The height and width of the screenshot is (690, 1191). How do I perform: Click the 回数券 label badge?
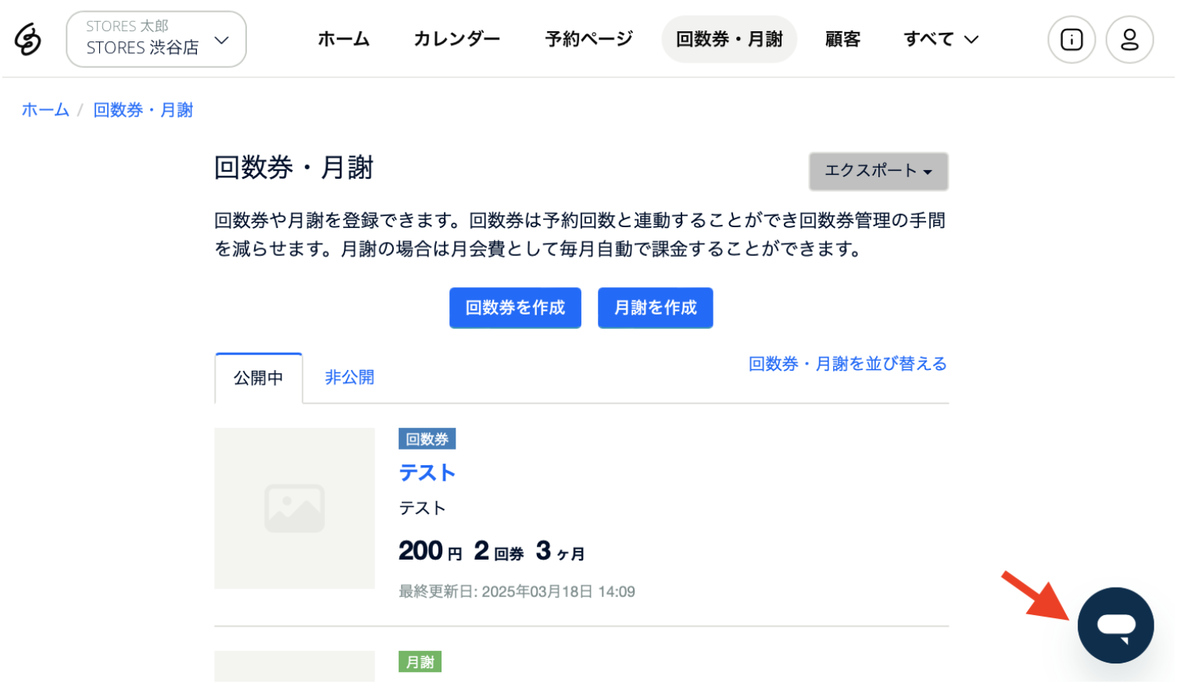point(427,439)
